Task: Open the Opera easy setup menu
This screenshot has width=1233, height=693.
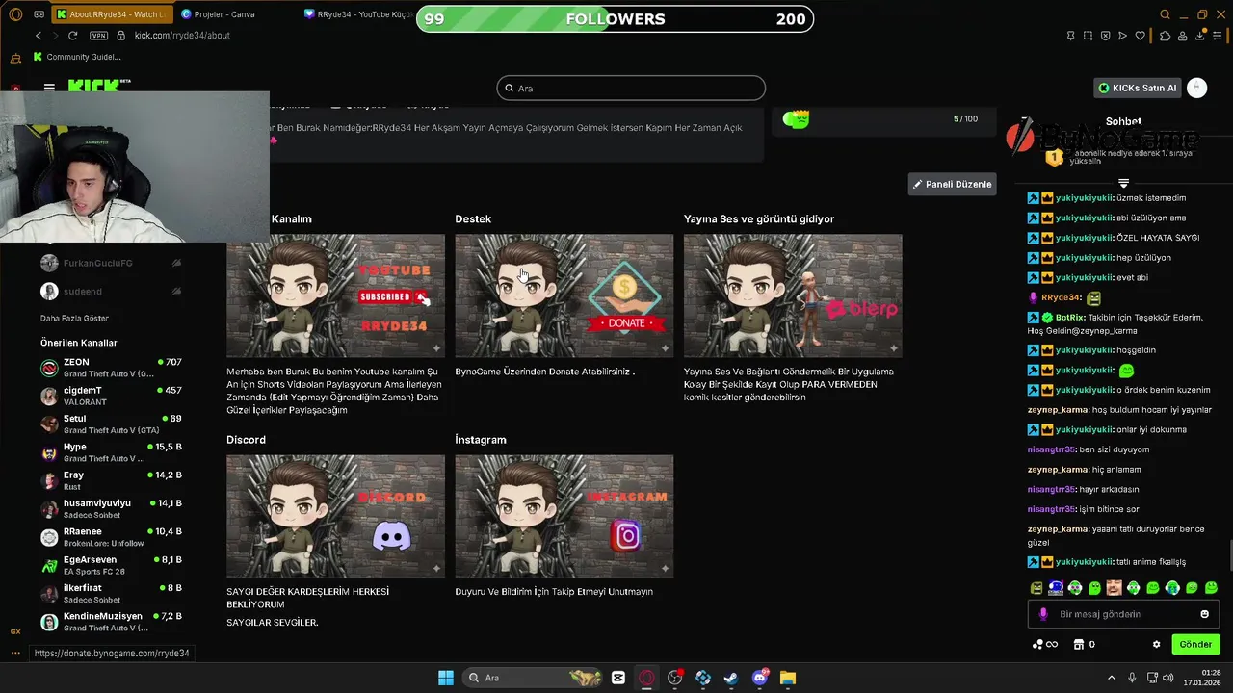Action: click(x=1219, y=36)
